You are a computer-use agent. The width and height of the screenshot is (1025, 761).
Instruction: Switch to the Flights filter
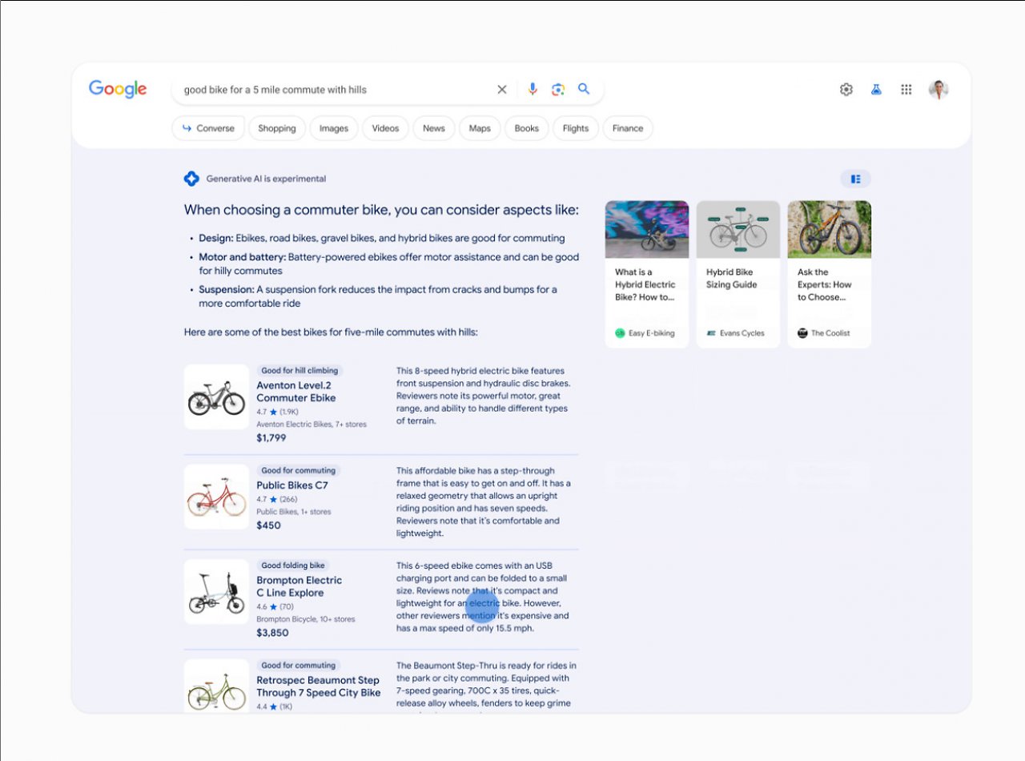pos(576,128)
